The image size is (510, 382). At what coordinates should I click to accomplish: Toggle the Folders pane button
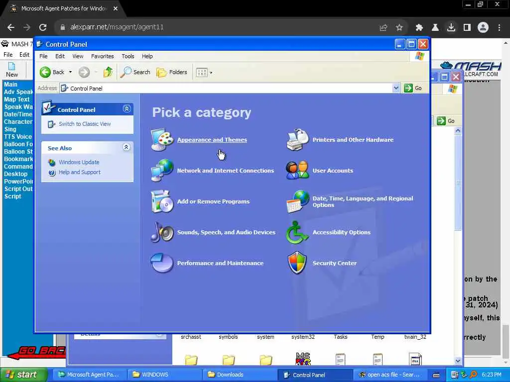click(x=172, y=72)
